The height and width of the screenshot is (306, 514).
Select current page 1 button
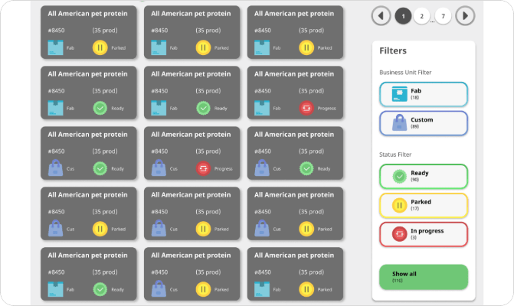tap(402, 15)
